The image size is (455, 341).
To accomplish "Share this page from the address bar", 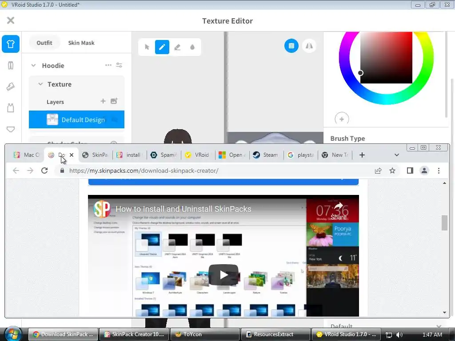I will [378, 170].
